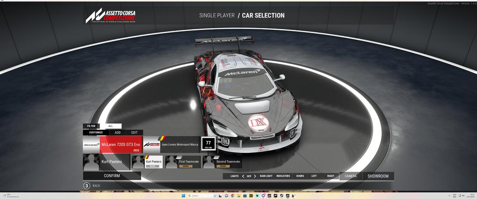Toggle the LEFT door option

point(314,176)
